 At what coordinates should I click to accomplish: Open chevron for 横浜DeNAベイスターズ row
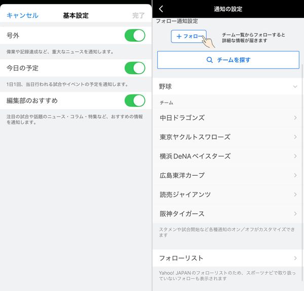pos(295,156)
